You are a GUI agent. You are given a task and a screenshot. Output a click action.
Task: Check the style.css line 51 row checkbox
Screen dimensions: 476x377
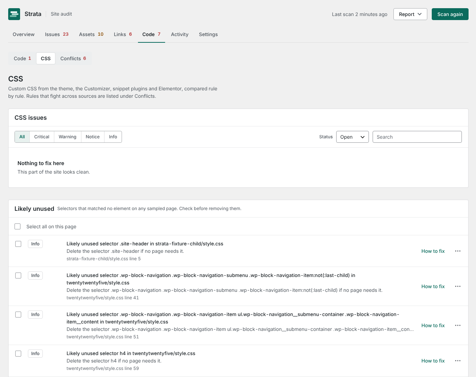pyautogui.click(x=18, y=315)
